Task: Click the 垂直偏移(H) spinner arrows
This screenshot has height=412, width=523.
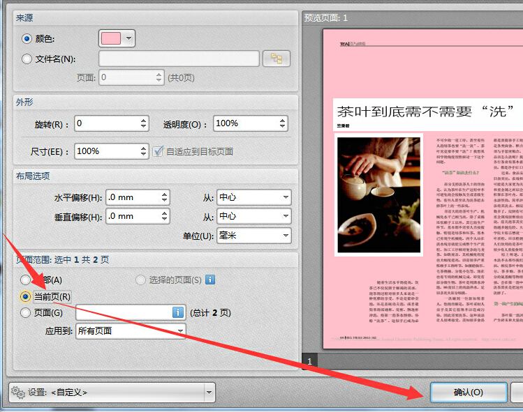Action: coord(165,216)
